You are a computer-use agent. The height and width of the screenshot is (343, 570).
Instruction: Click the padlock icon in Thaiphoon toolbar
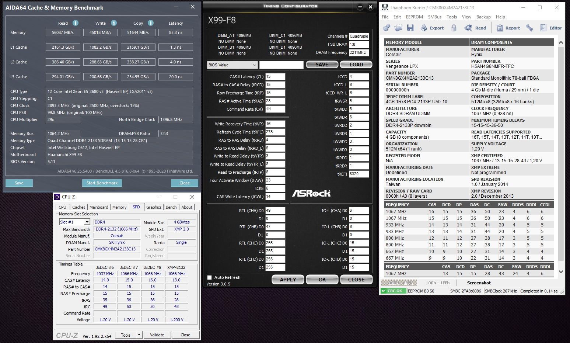454,28
